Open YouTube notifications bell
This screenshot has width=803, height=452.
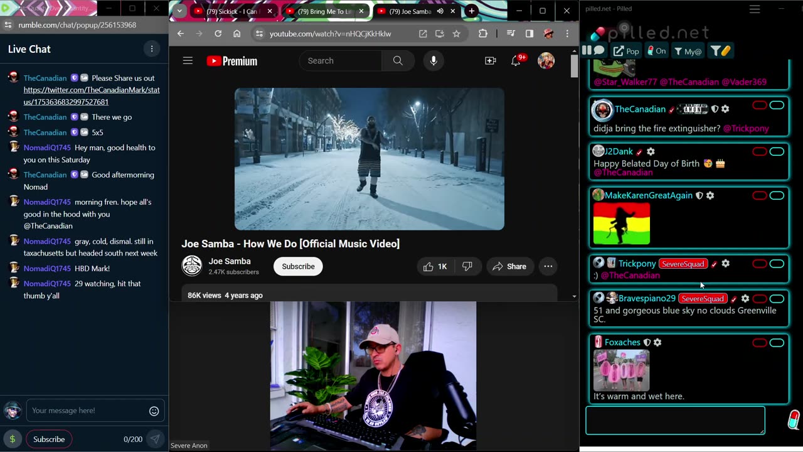click(x=516, y=61)
